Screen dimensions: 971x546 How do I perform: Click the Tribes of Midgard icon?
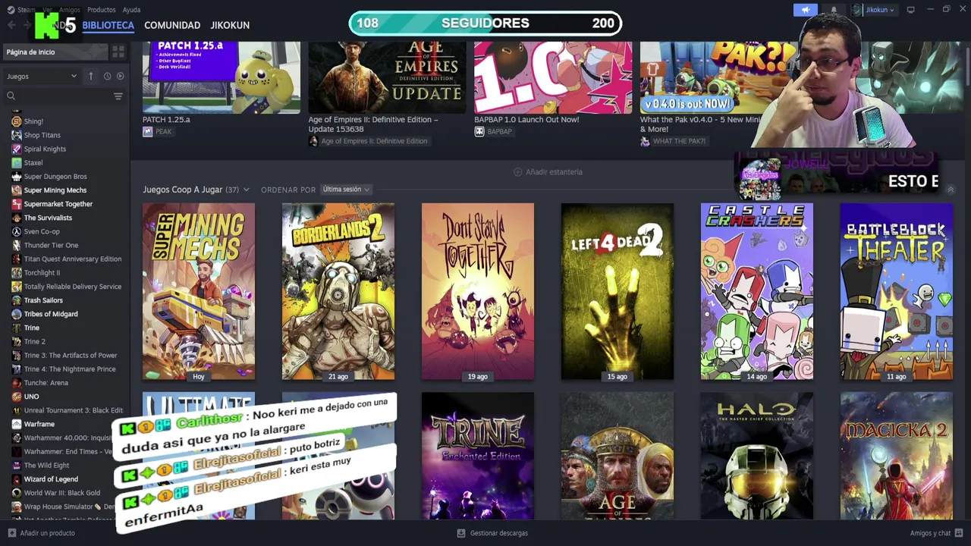pos(17,314)
